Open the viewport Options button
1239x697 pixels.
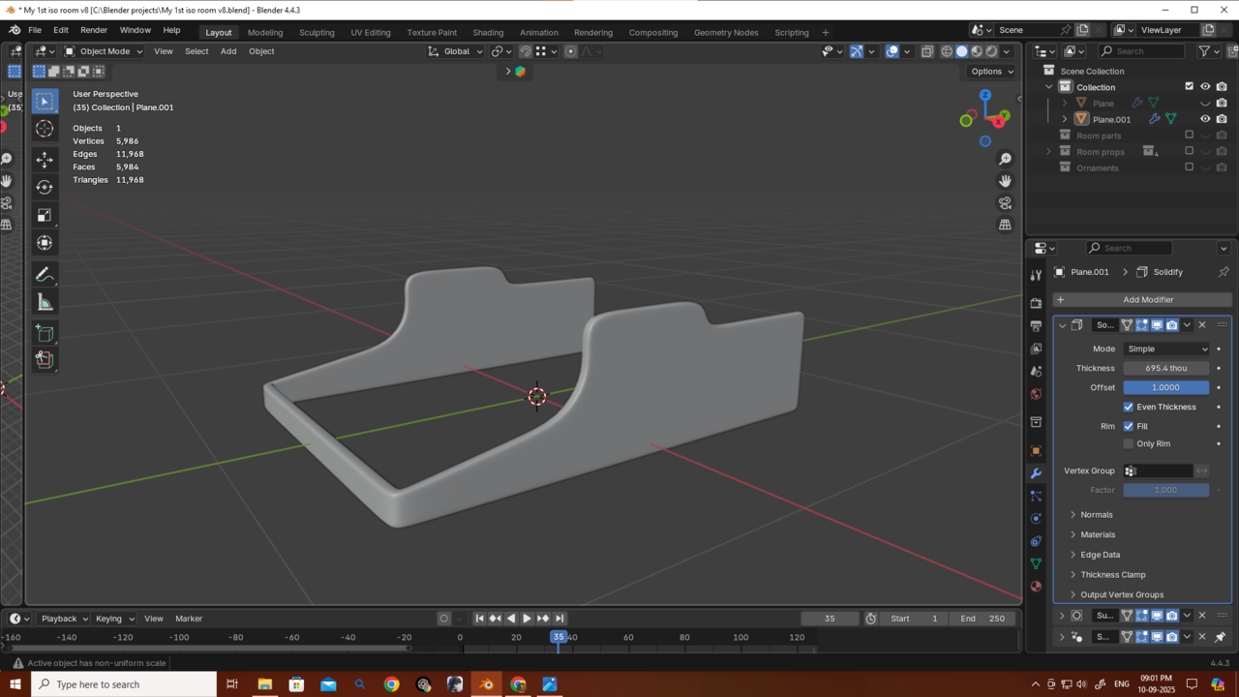991,72
